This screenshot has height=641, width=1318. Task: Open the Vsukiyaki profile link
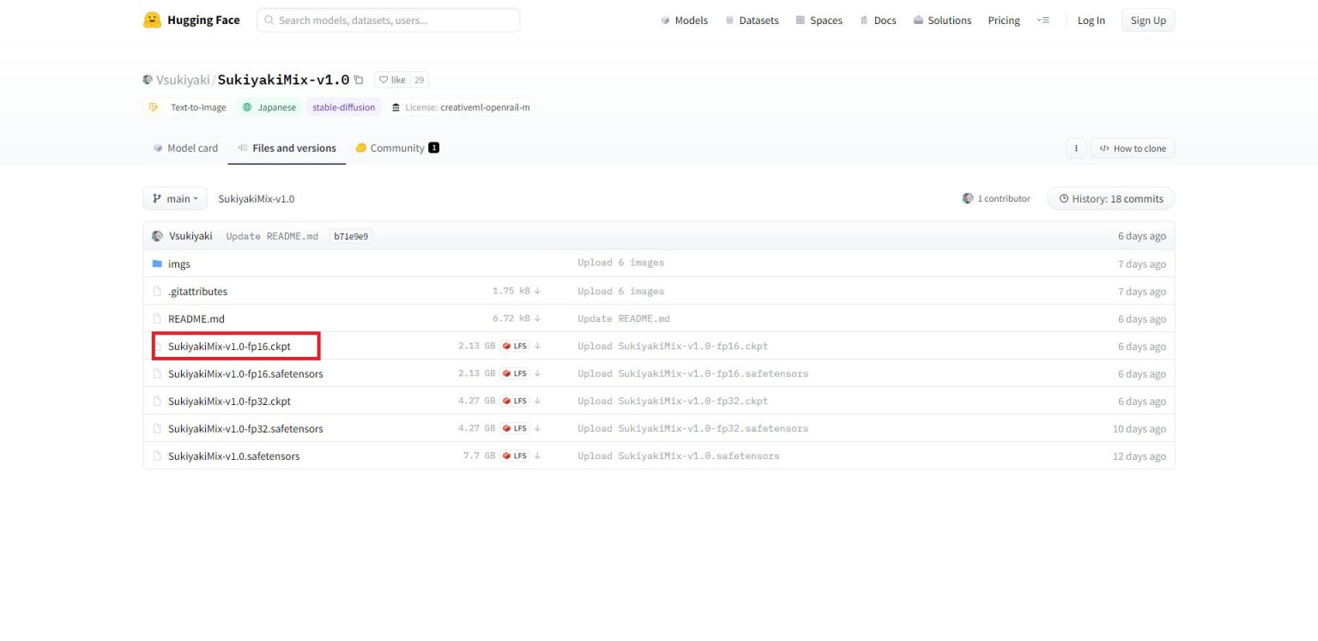click(181, 79)
